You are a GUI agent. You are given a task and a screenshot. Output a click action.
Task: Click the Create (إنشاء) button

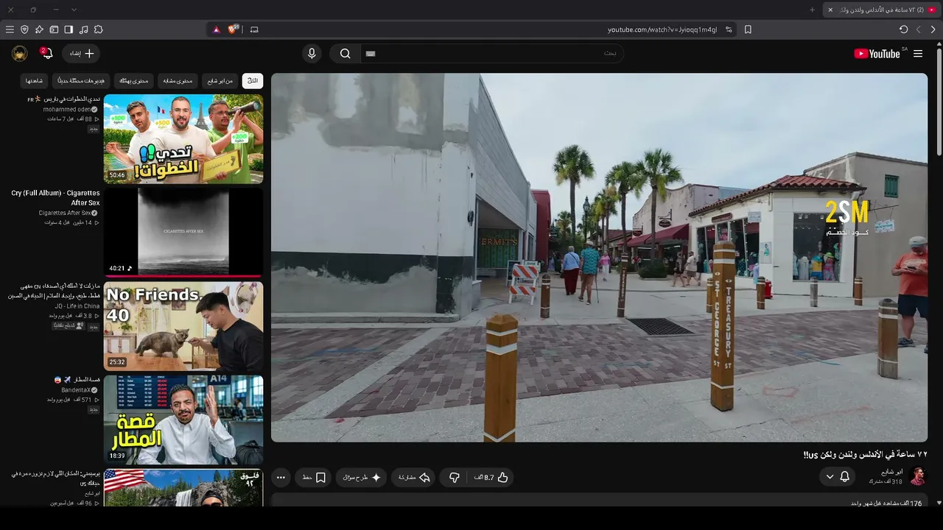(x=81, y=53)
